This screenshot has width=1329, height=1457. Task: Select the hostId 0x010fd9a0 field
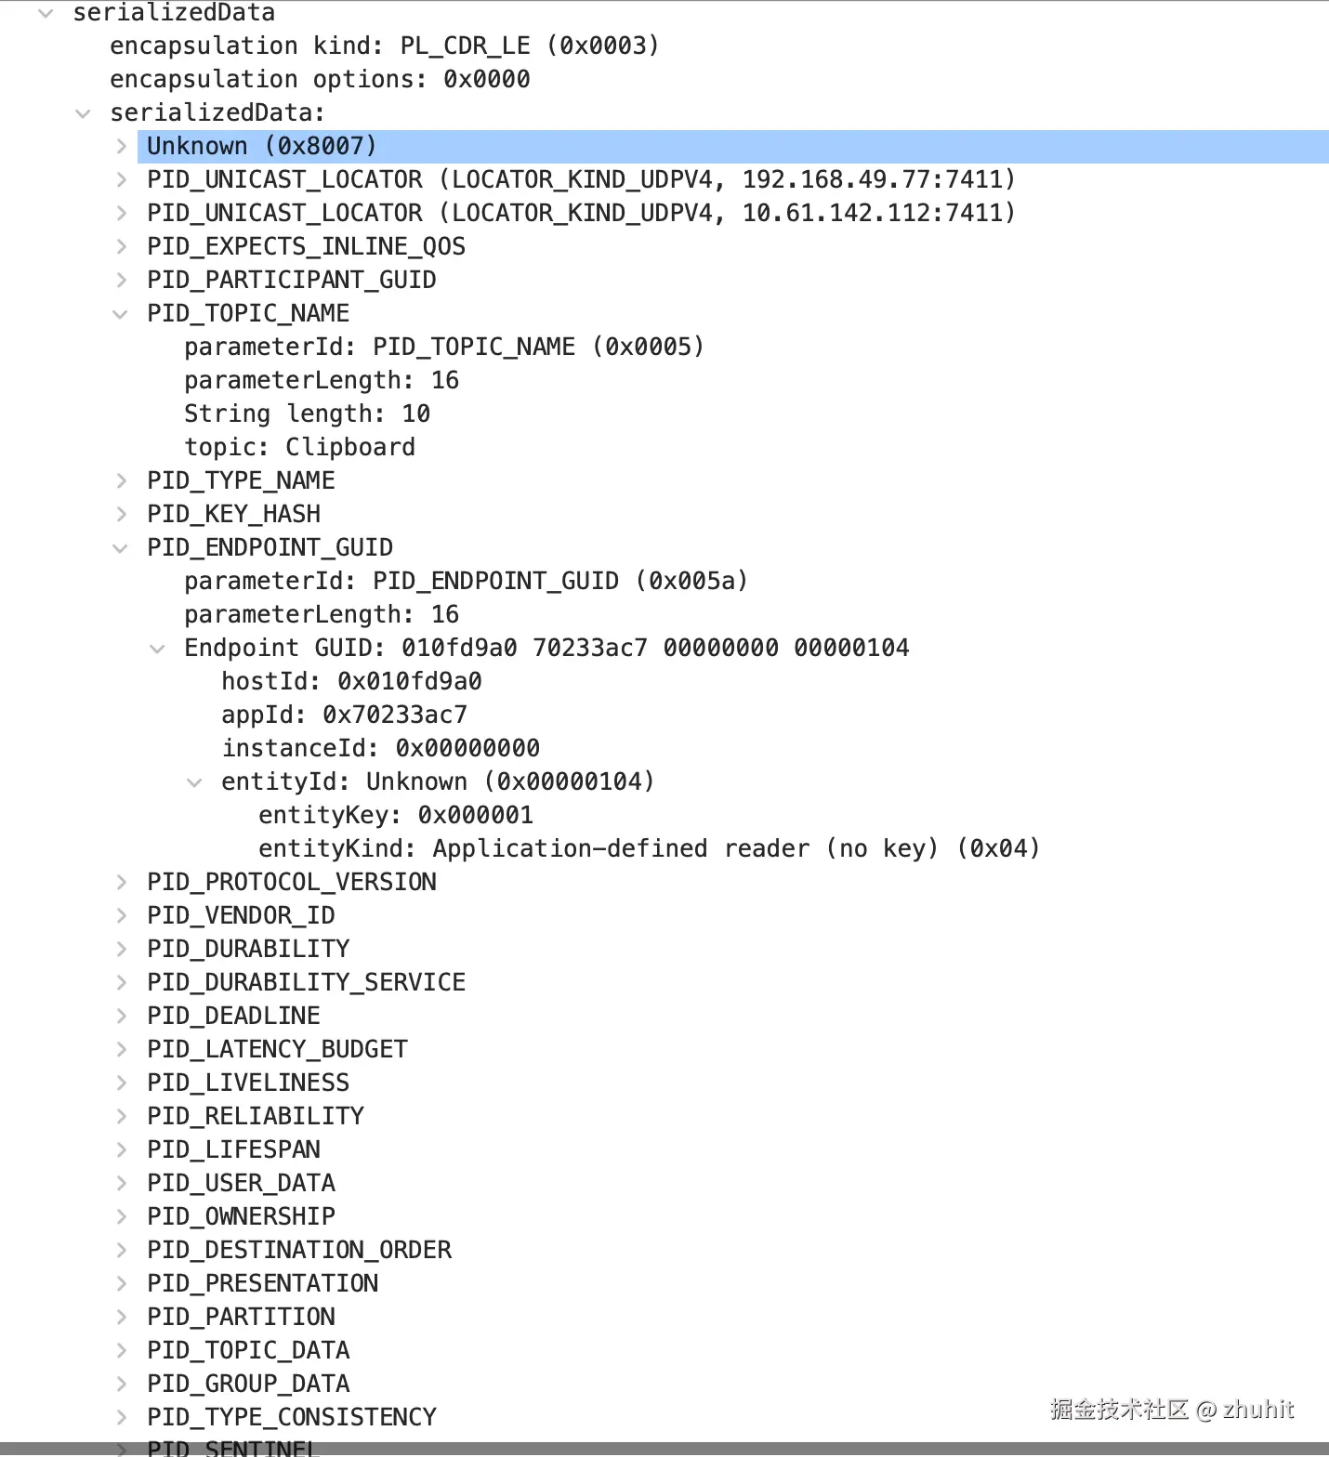click(351, 681)
